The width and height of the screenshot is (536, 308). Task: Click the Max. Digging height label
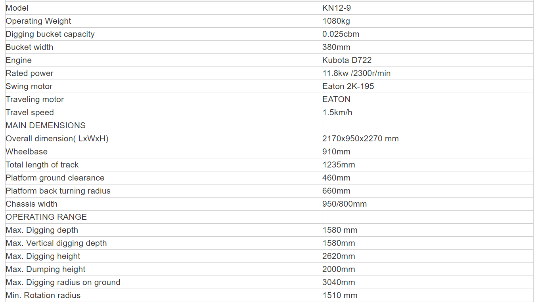pyautogui.click(x=43, y=256)
